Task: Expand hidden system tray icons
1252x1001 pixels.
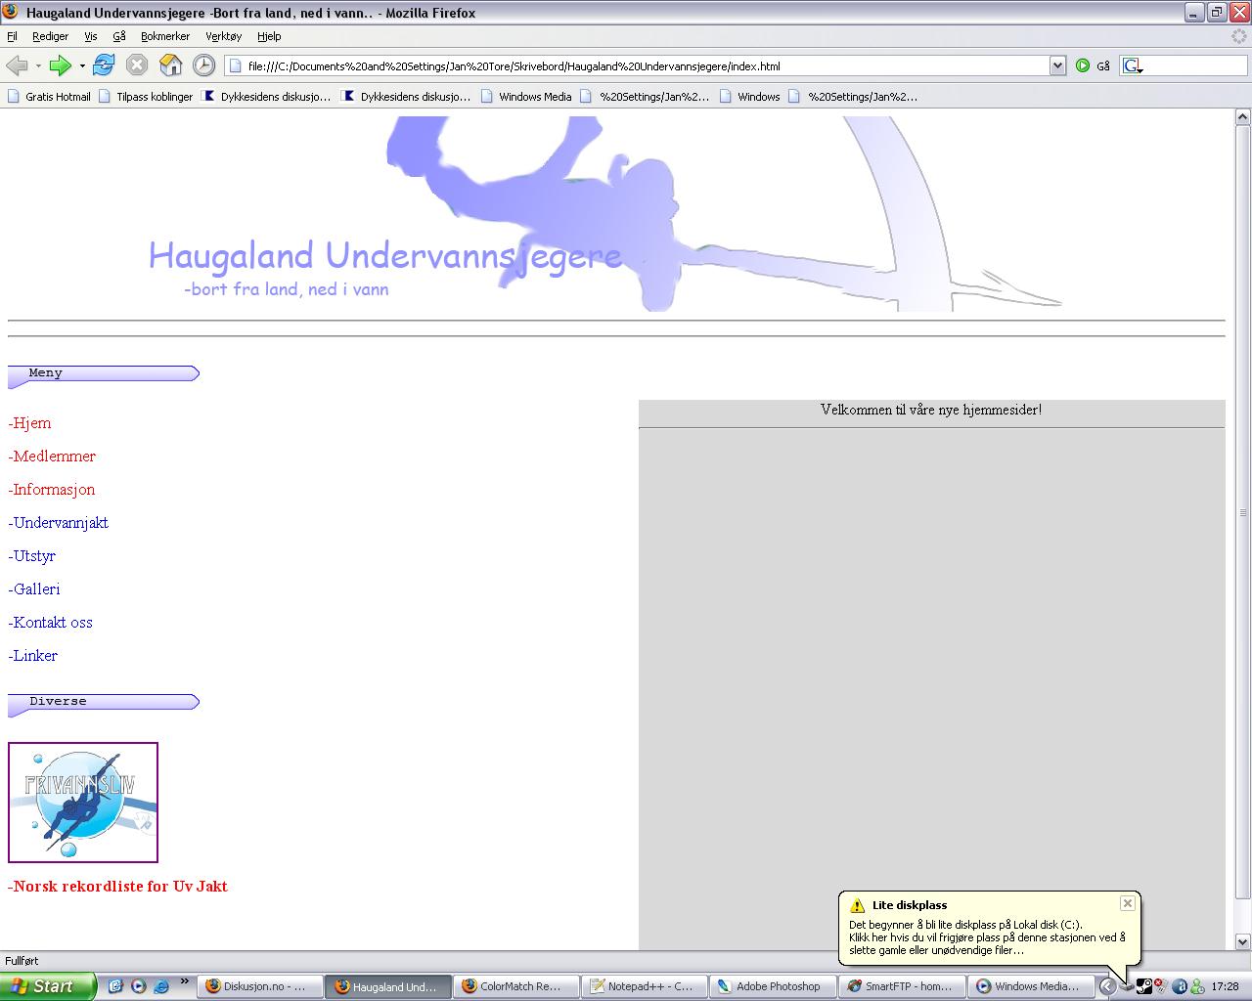Action: 1107,986
